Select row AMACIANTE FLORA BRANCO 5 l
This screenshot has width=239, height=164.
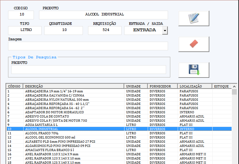[119, 150]
